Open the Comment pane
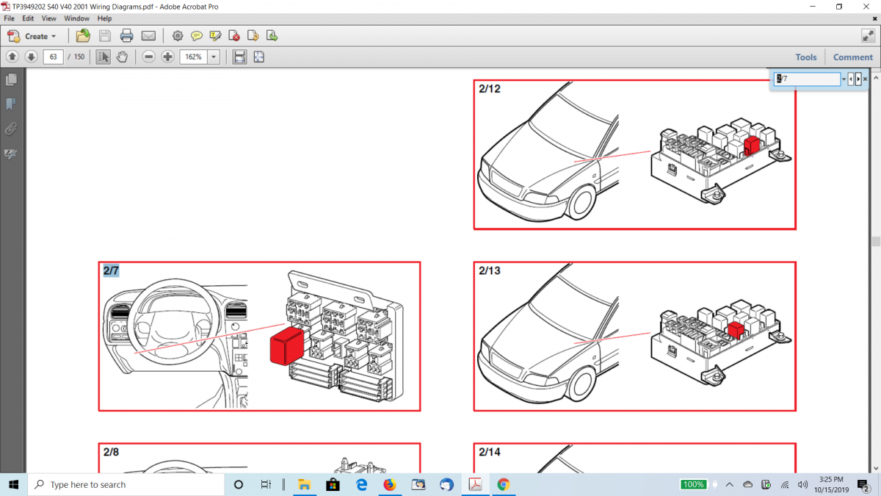Image resolution: width=881 pixels, height=496 pixels. coord(852,57)
